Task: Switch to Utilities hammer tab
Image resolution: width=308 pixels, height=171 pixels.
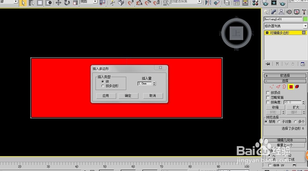Action: click(x=304, y=12)
